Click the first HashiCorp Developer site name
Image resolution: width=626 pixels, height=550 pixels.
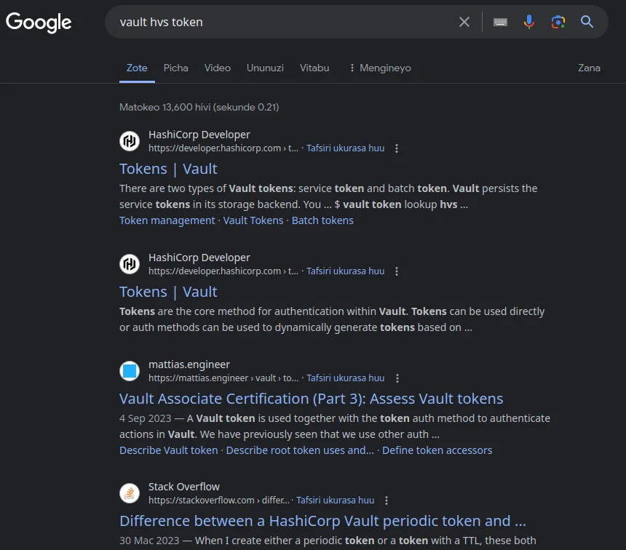[199, 135]
